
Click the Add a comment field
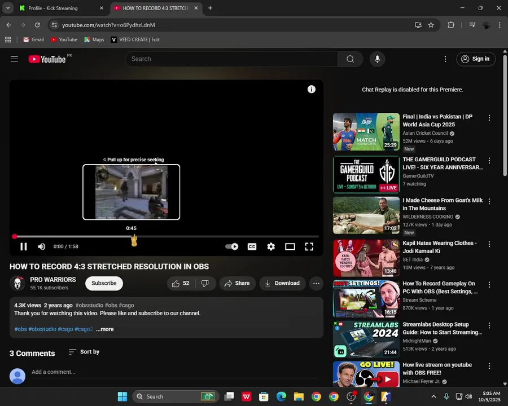pyautogui.click(x=174, y=372)
